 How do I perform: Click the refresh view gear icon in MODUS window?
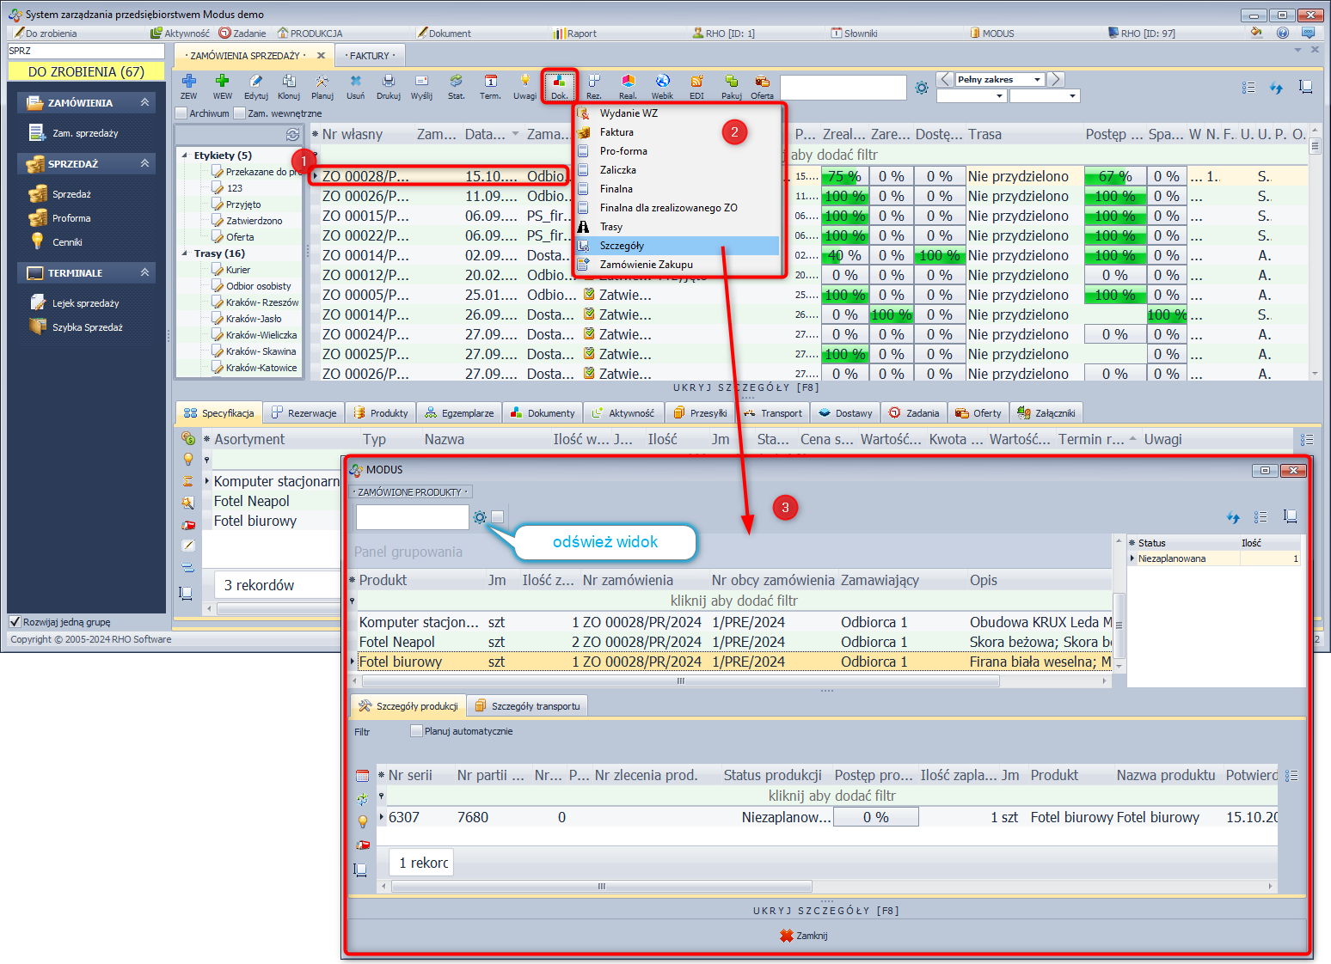(x=480, y=517)
